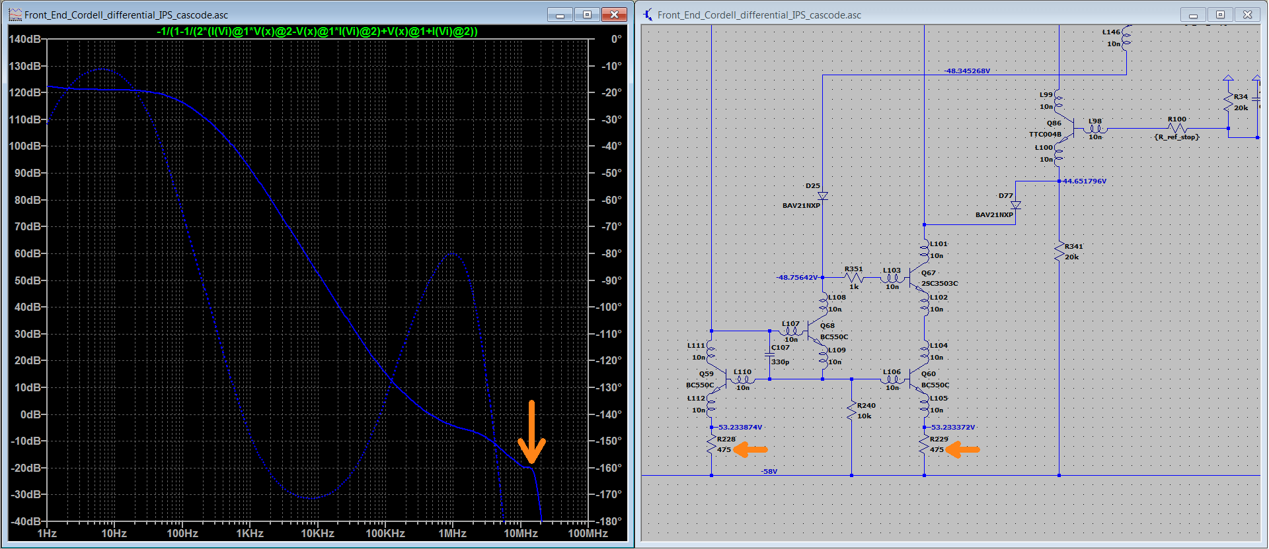This screenshot has height=549, width=1269.
Task: Select BAV21NXP model text under D25
Action: point(801,205)
